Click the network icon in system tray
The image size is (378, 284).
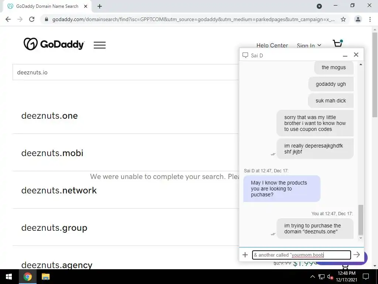pyautogui.click(x=321, y=277)
